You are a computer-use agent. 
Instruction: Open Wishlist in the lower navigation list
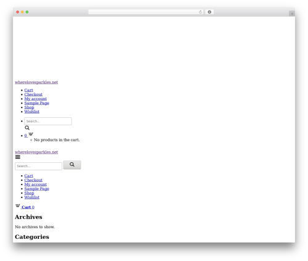(32, 197)
